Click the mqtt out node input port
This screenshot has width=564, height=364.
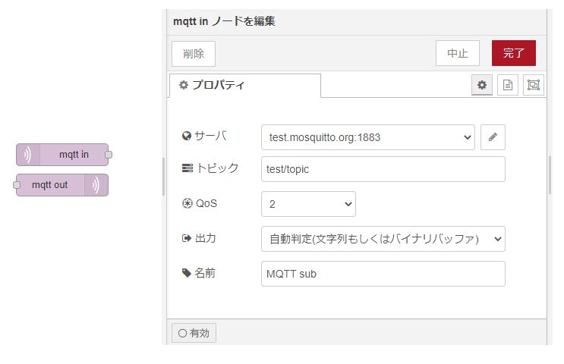click(16, 185)
